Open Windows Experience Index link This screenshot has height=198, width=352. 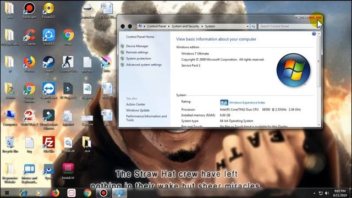[x=247, y=103]
